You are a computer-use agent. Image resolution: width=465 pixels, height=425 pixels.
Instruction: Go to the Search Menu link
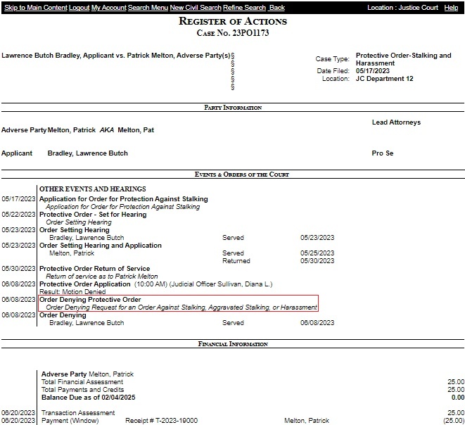pos(148,8)
